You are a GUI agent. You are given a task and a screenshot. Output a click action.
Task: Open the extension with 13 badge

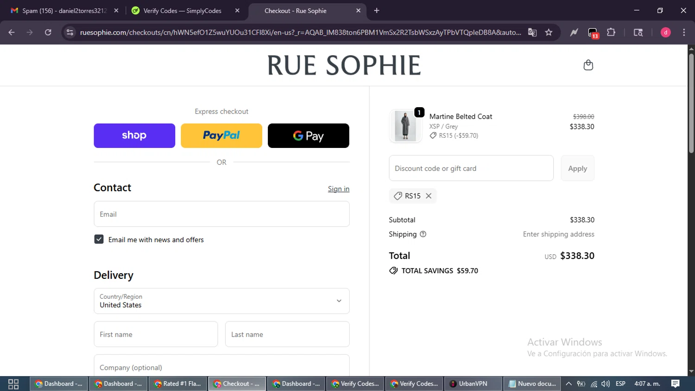pyautogui.click(x=593, y=32)
